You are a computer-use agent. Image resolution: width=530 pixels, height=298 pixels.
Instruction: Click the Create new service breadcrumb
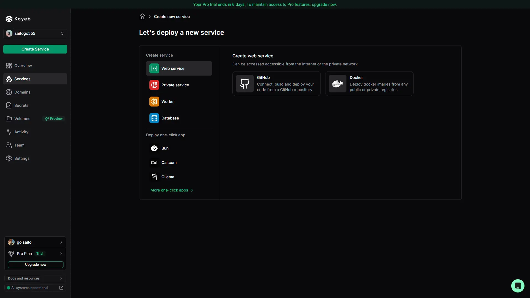click(x=172, y=17)
